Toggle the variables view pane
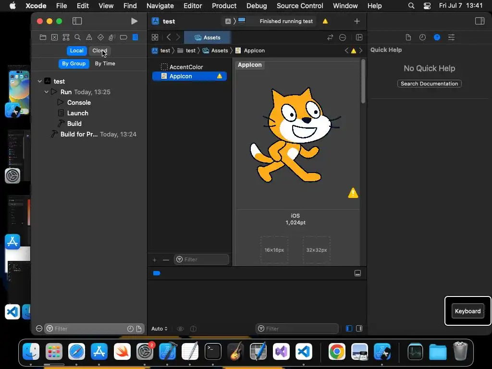Image resolution: width=492 pixels, height=369 pixels. pos(349,329)
